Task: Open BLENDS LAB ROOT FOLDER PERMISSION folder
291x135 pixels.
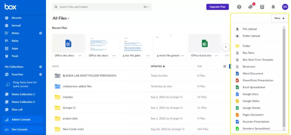Action: (90, 75)
